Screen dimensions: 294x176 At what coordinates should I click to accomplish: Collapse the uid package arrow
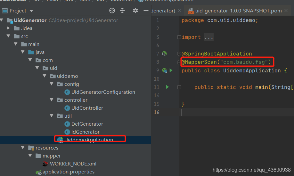pyautogui.click(x=37, y=68)
